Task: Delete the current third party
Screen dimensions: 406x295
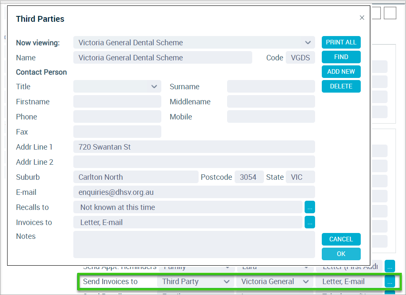Action: pos(341,86)
